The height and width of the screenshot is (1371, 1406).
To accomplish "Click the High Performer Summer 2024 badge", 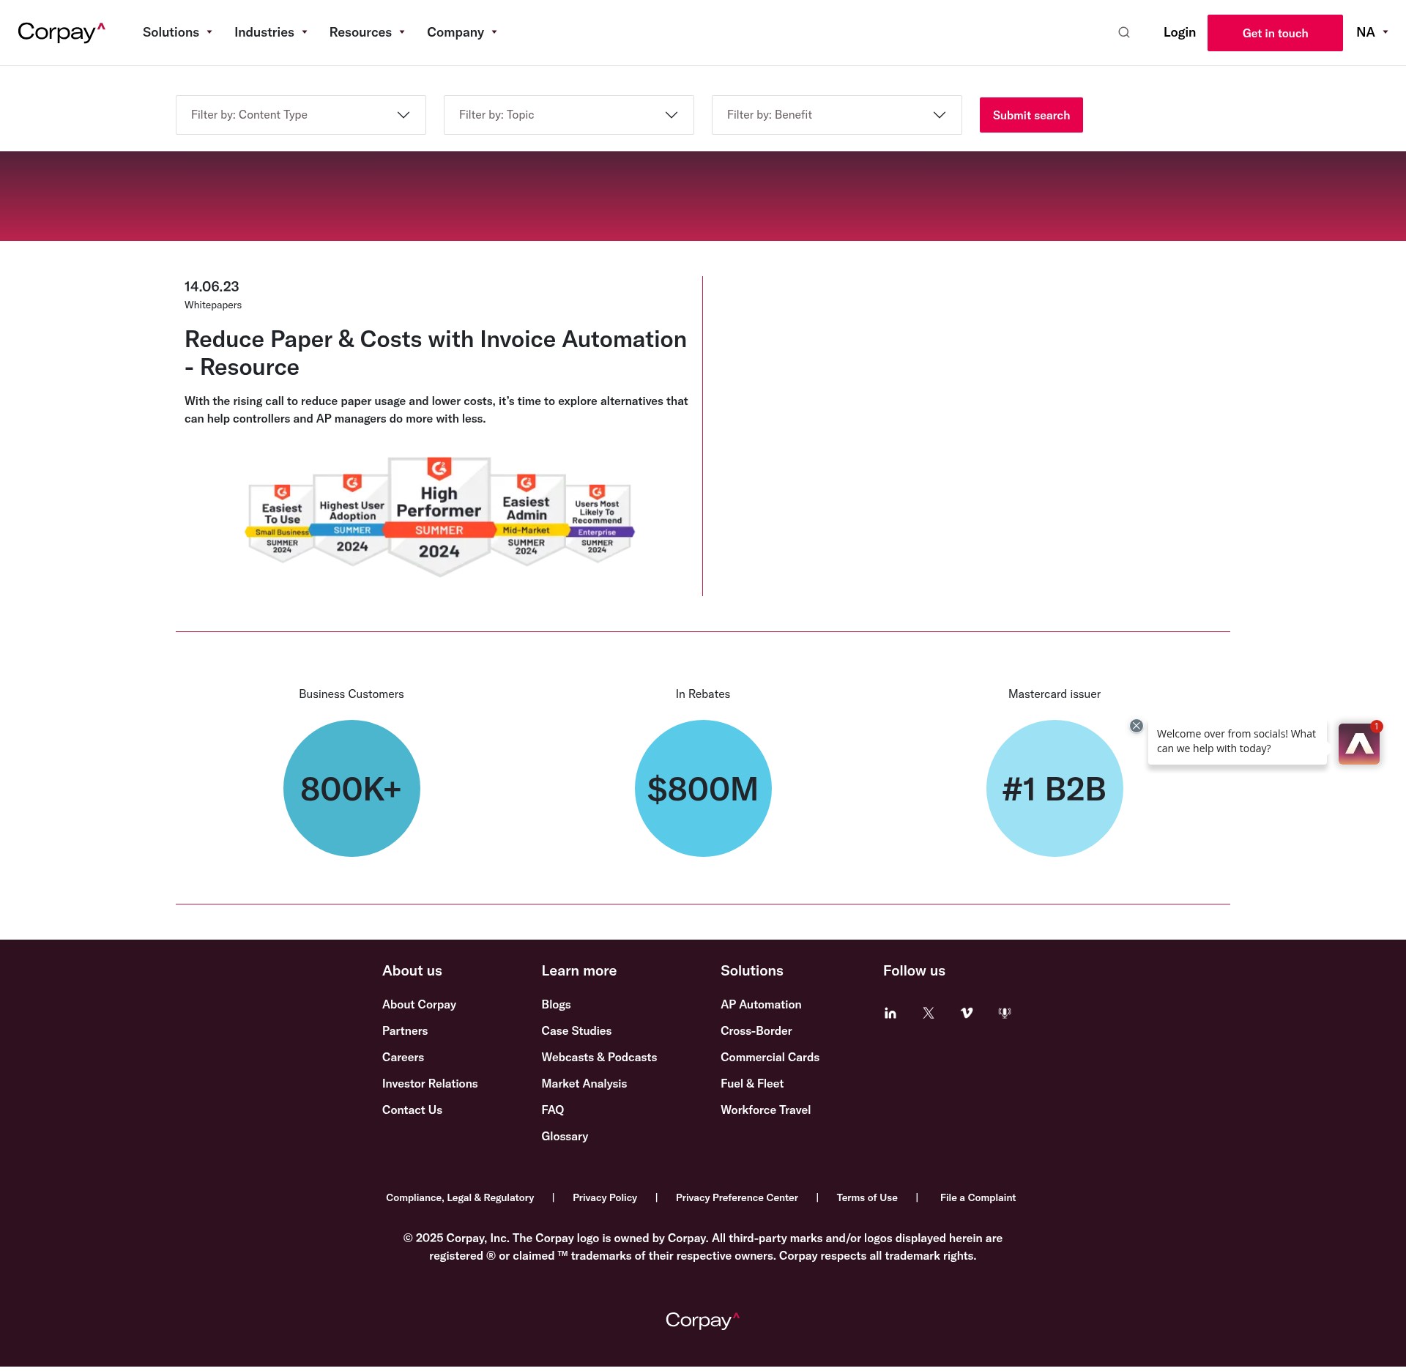I will coord(439,517).
